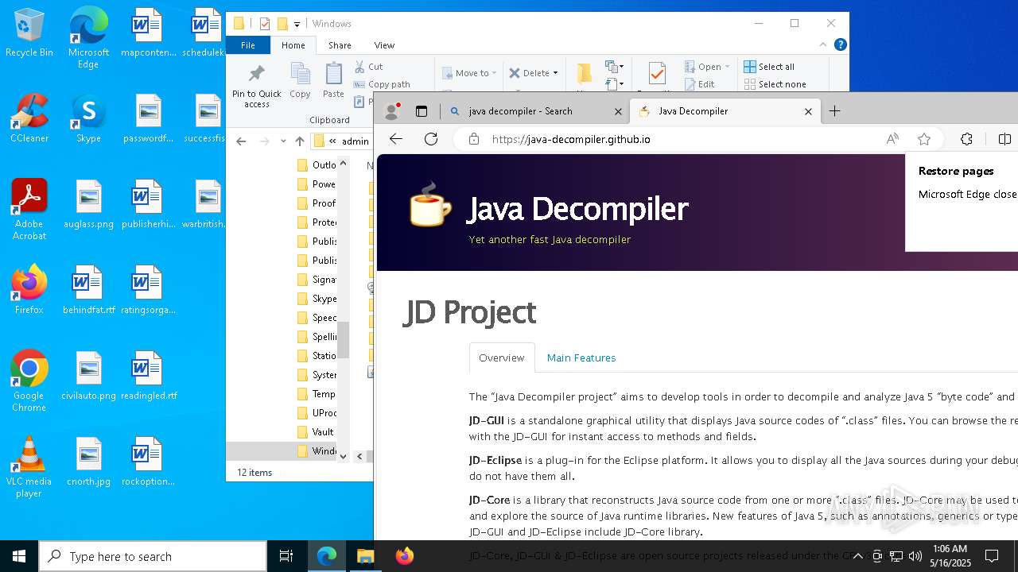Select the behindfat.rtf desktop file
Screen dimensions: 1018x572
(88, 291)
